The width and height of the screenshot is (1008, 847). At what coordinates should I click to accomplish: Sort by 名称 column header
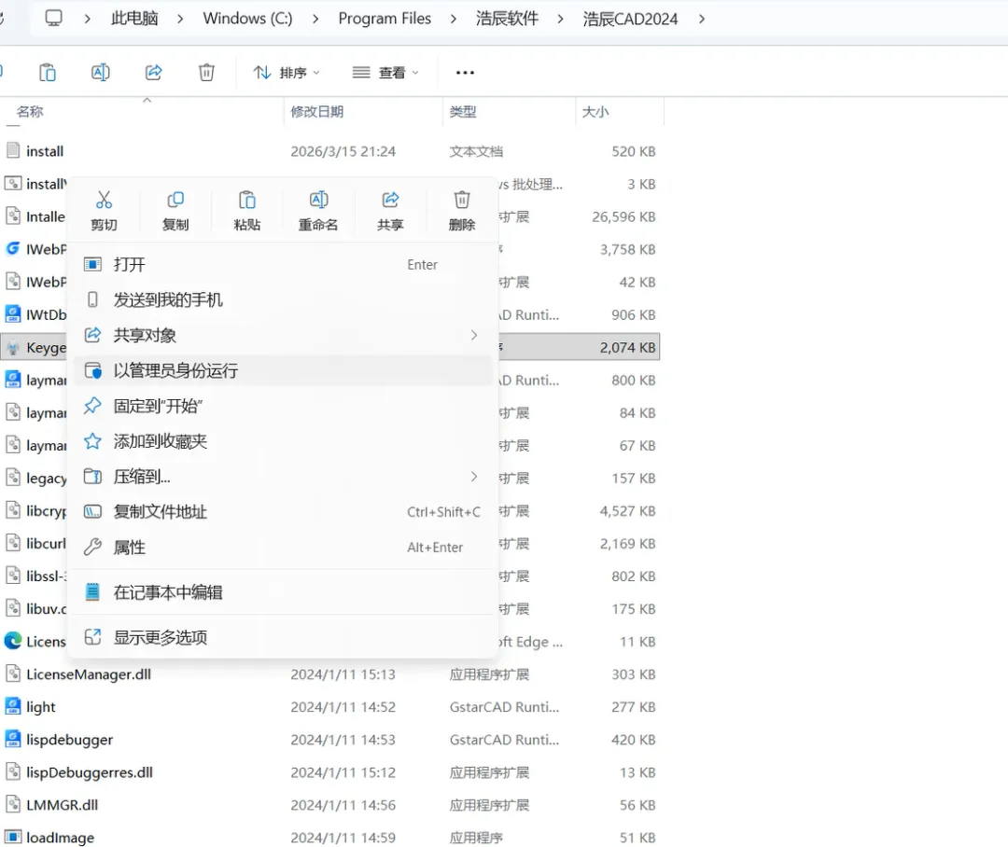(x=30, y=112)
